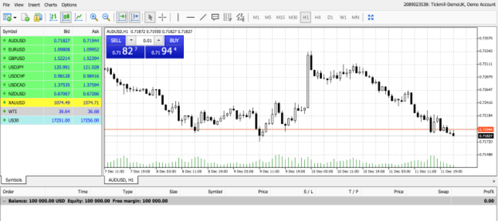The width and height of the screenshot is (498, 221).
Task: Toggle fullscreen chart mode
Action: [370, 17]
